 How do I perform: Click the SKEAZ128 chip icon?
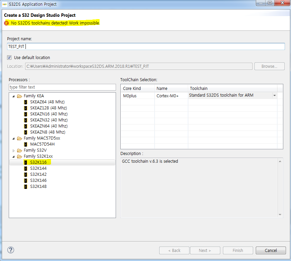pos(25,108)
